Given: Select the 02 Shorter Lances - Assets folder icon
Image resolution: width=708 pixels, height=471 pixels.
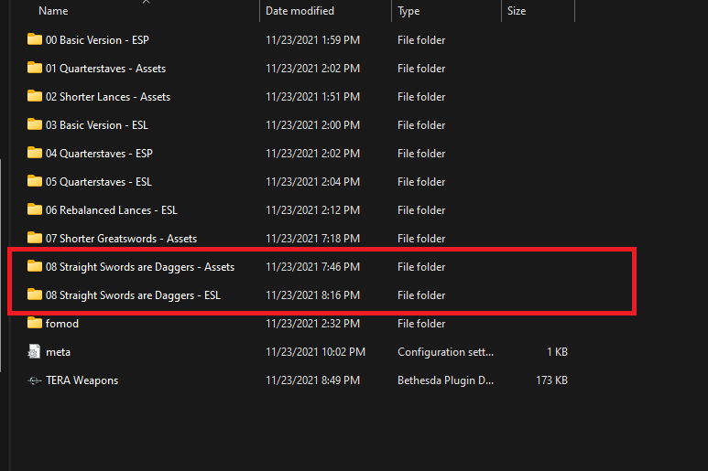Looking at the screenshot, I should point(34,96).
